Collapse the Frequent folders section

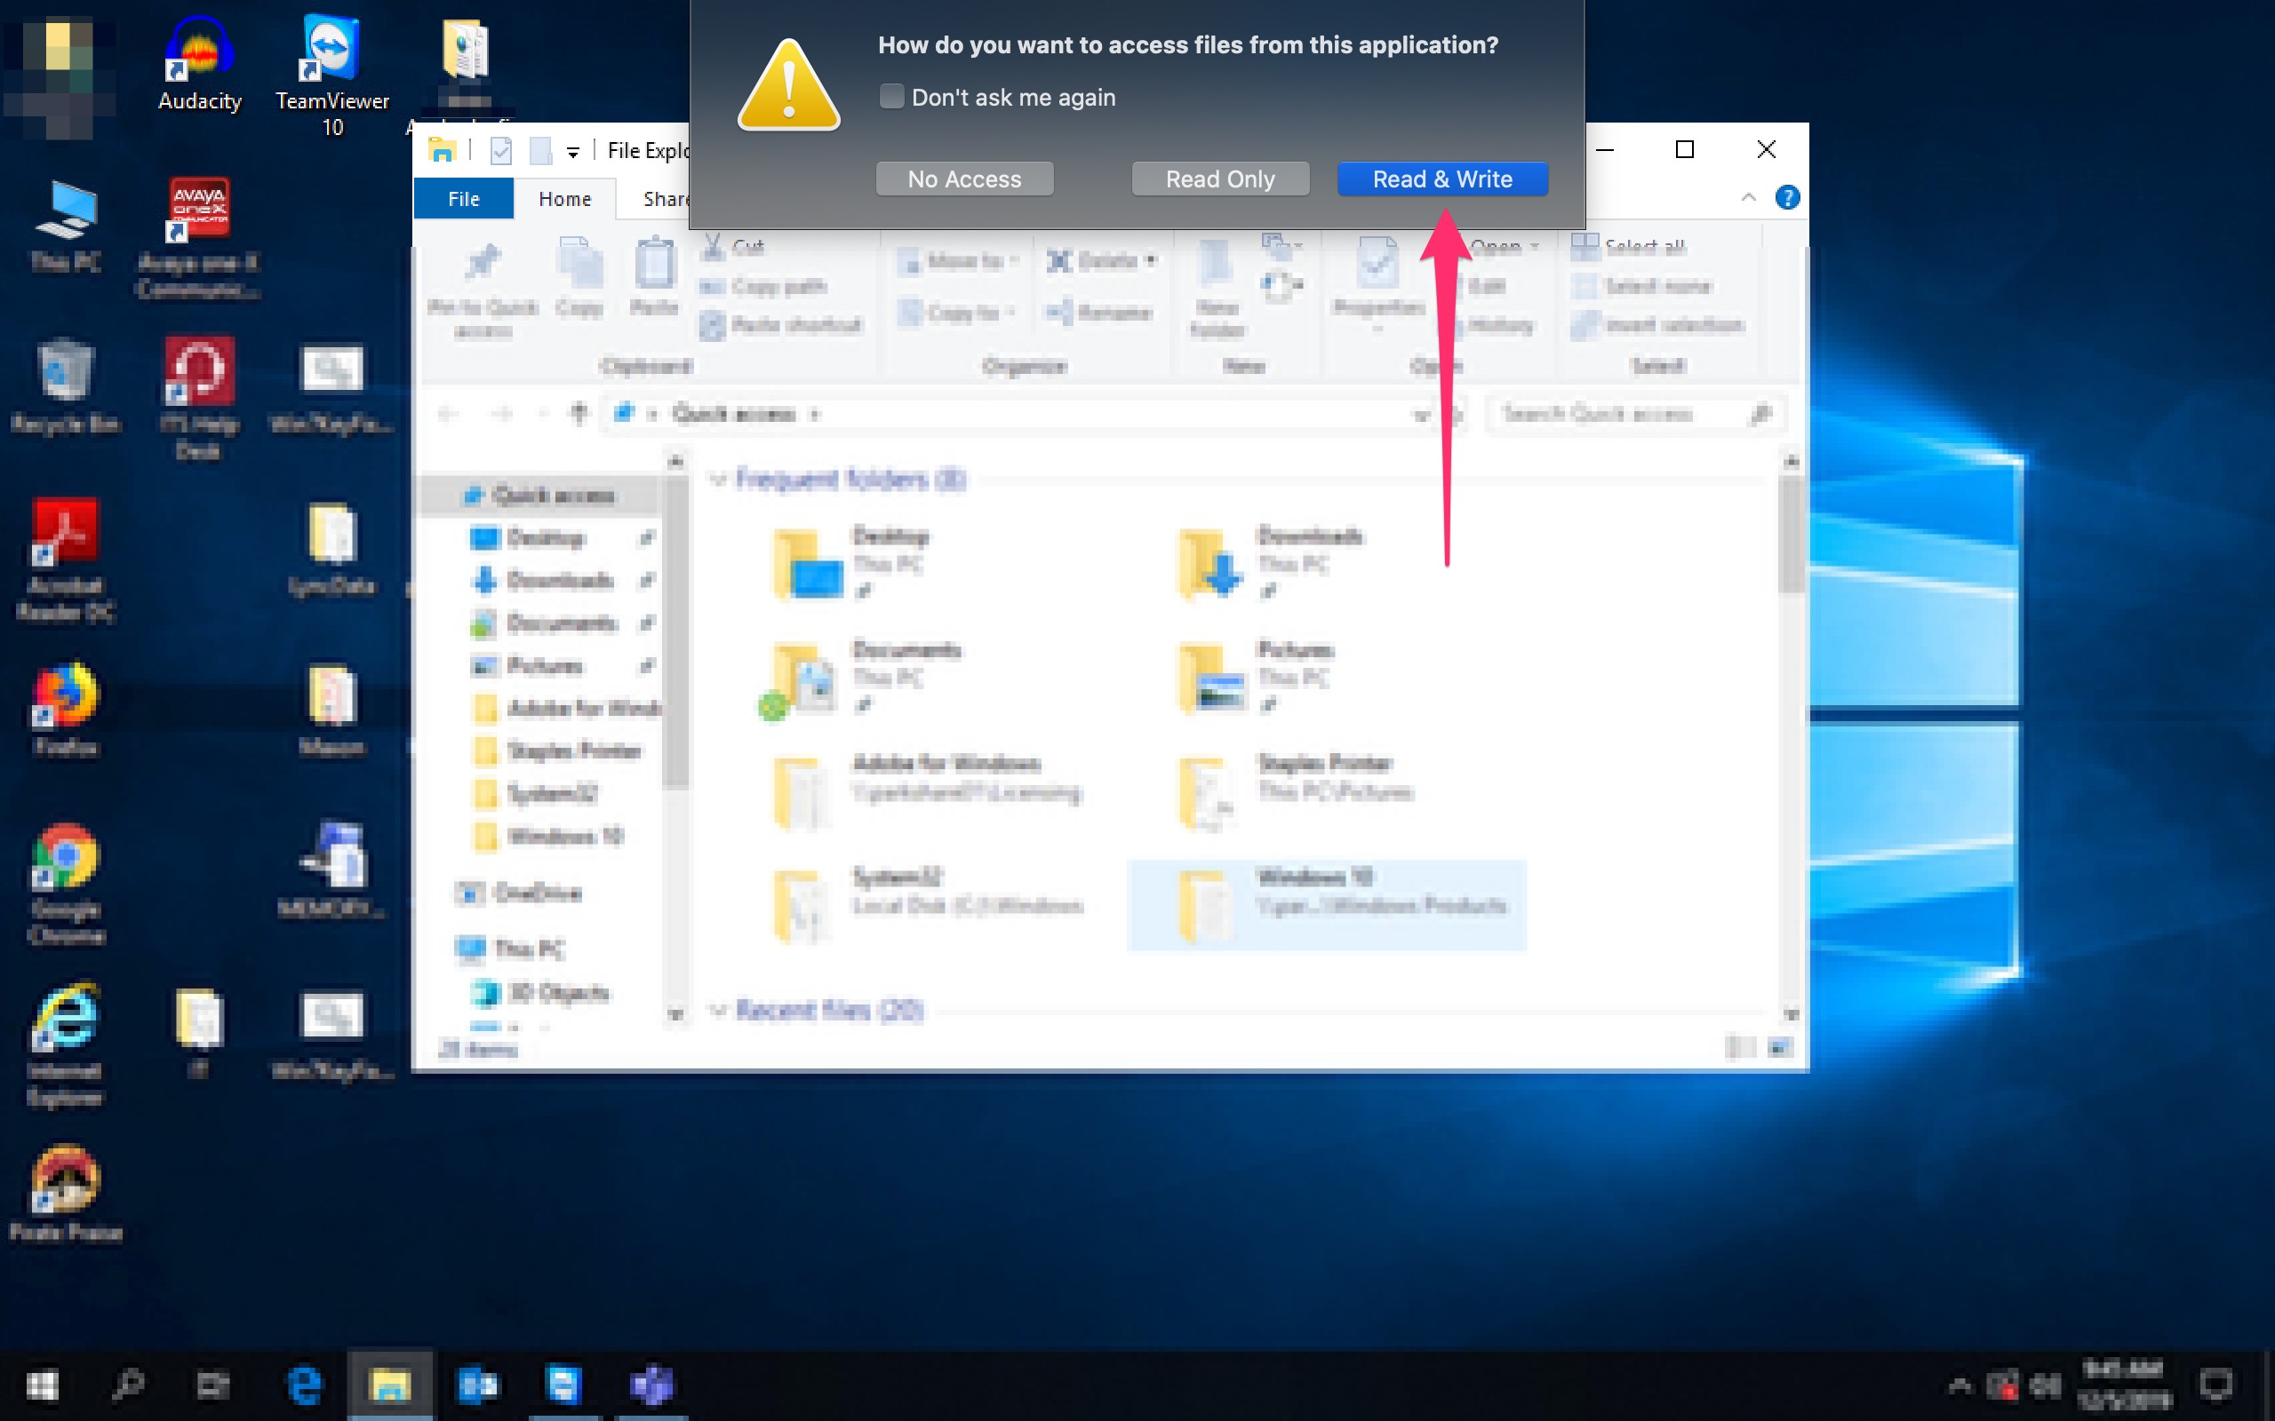click(x=718, y=480)
